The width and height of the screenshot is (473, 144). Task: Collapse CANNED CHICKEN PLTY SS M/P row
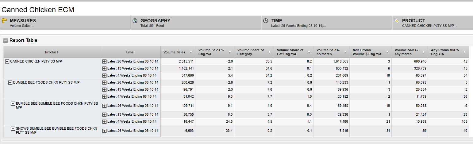point(7,61)
